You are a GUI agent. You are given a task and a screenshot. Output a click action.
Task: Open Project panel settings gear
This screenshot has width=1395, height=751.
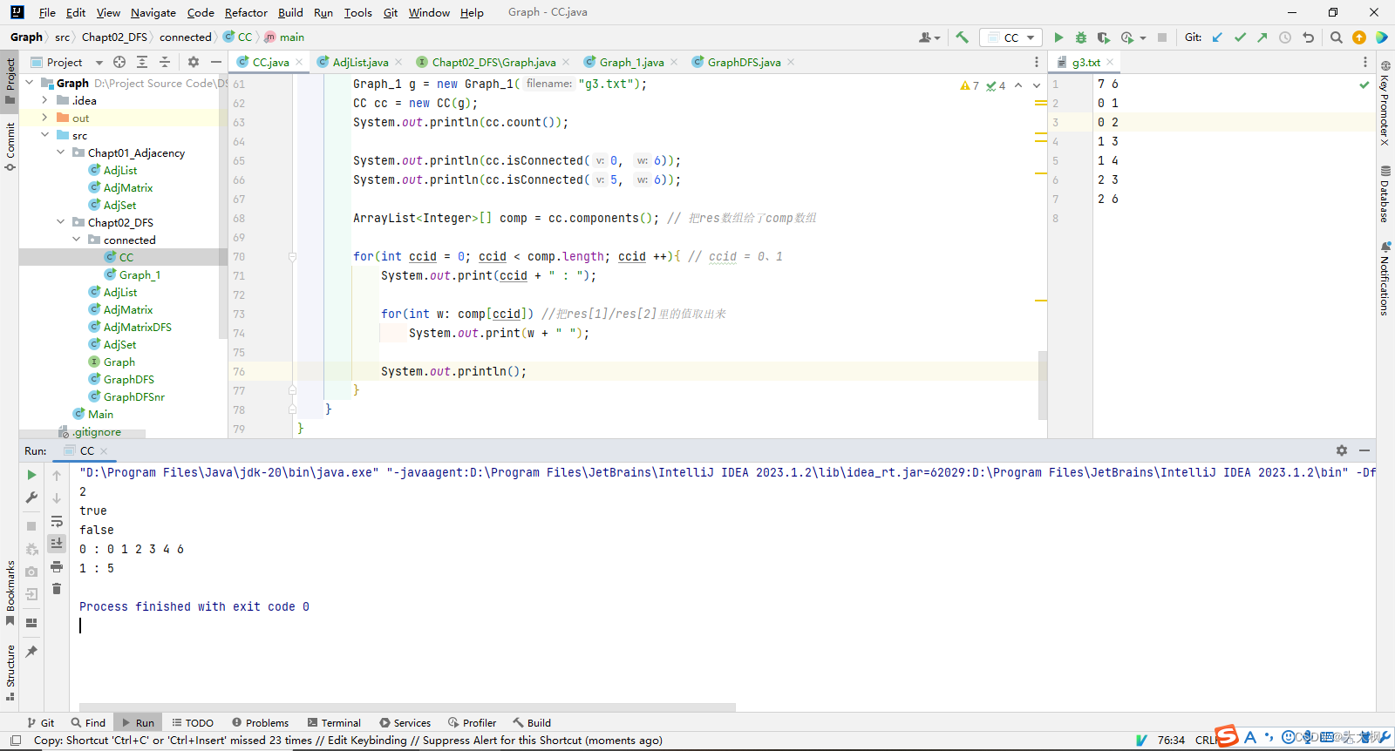coord(194,62)
